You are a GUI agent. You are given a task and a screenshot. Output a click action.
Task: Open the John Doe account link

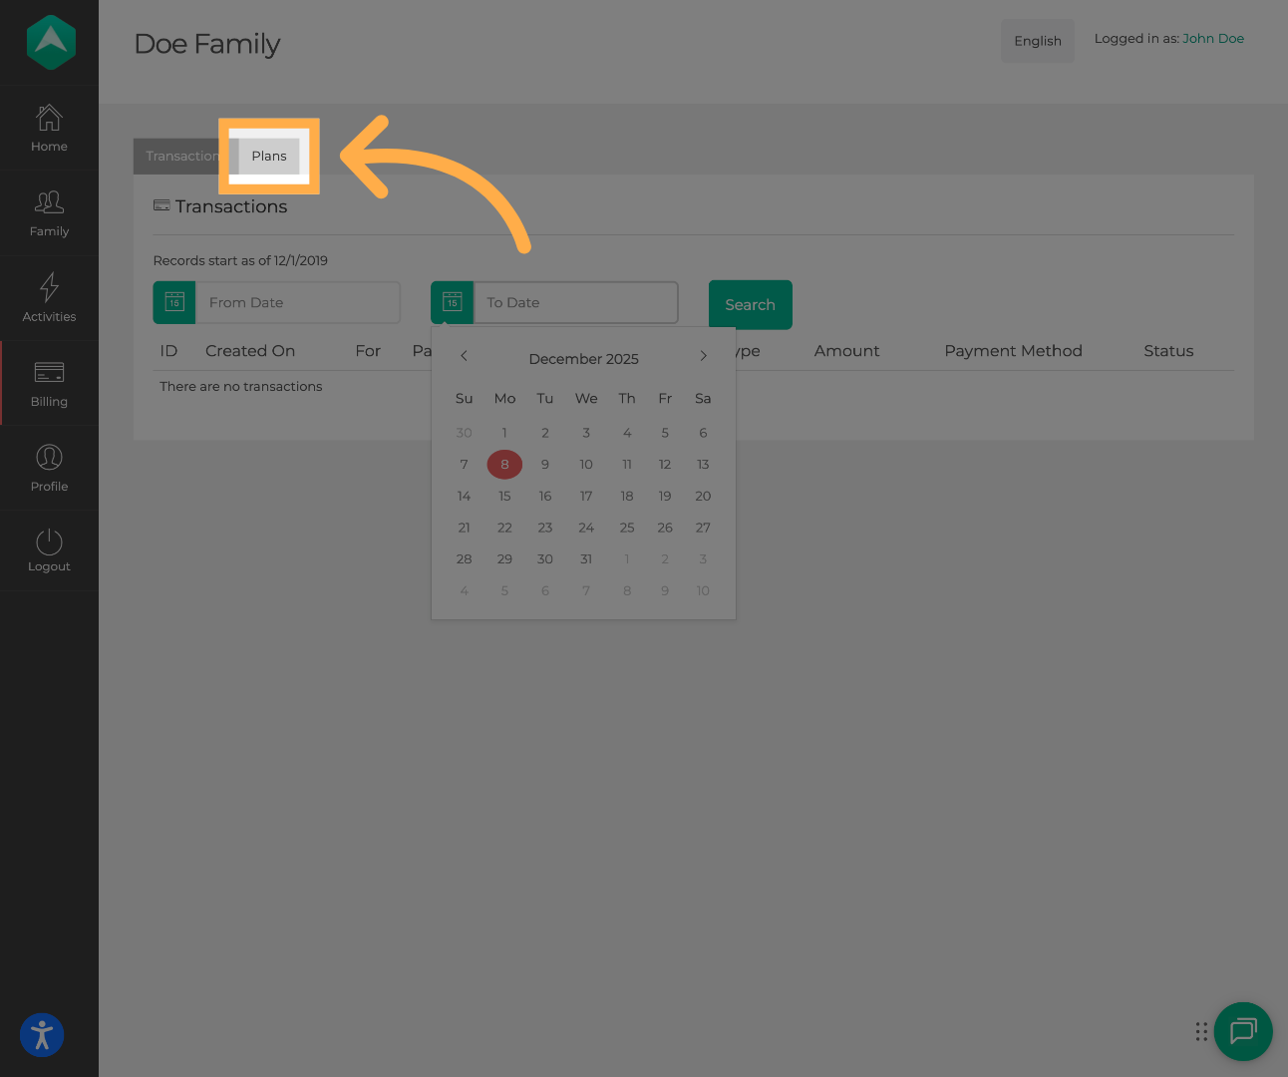click(x=1212, y=39)
